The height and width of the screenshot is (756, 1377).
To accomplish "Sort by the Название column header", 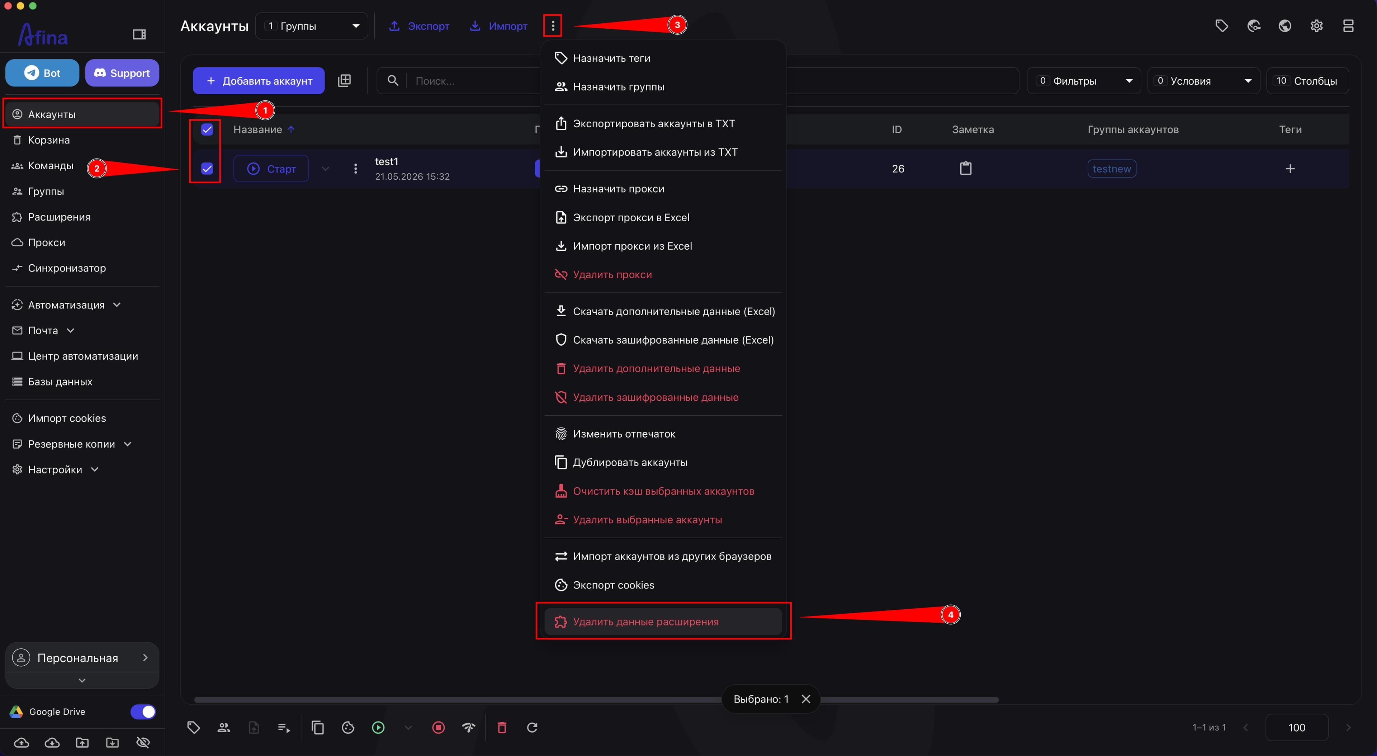I will pos(257,129).
